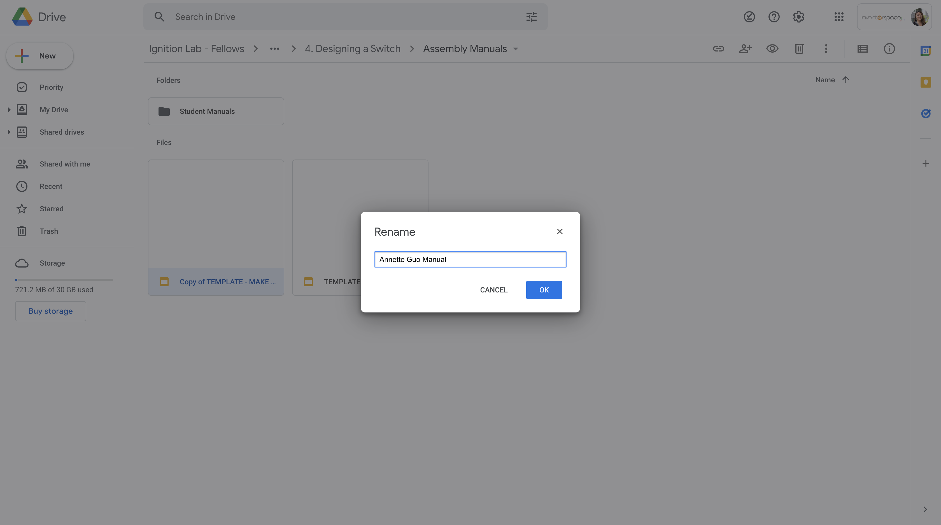The height and width of the screenshot is (525, 941).
Task: Reverse the Name sort direction arrow
Action: pos(845,79)
